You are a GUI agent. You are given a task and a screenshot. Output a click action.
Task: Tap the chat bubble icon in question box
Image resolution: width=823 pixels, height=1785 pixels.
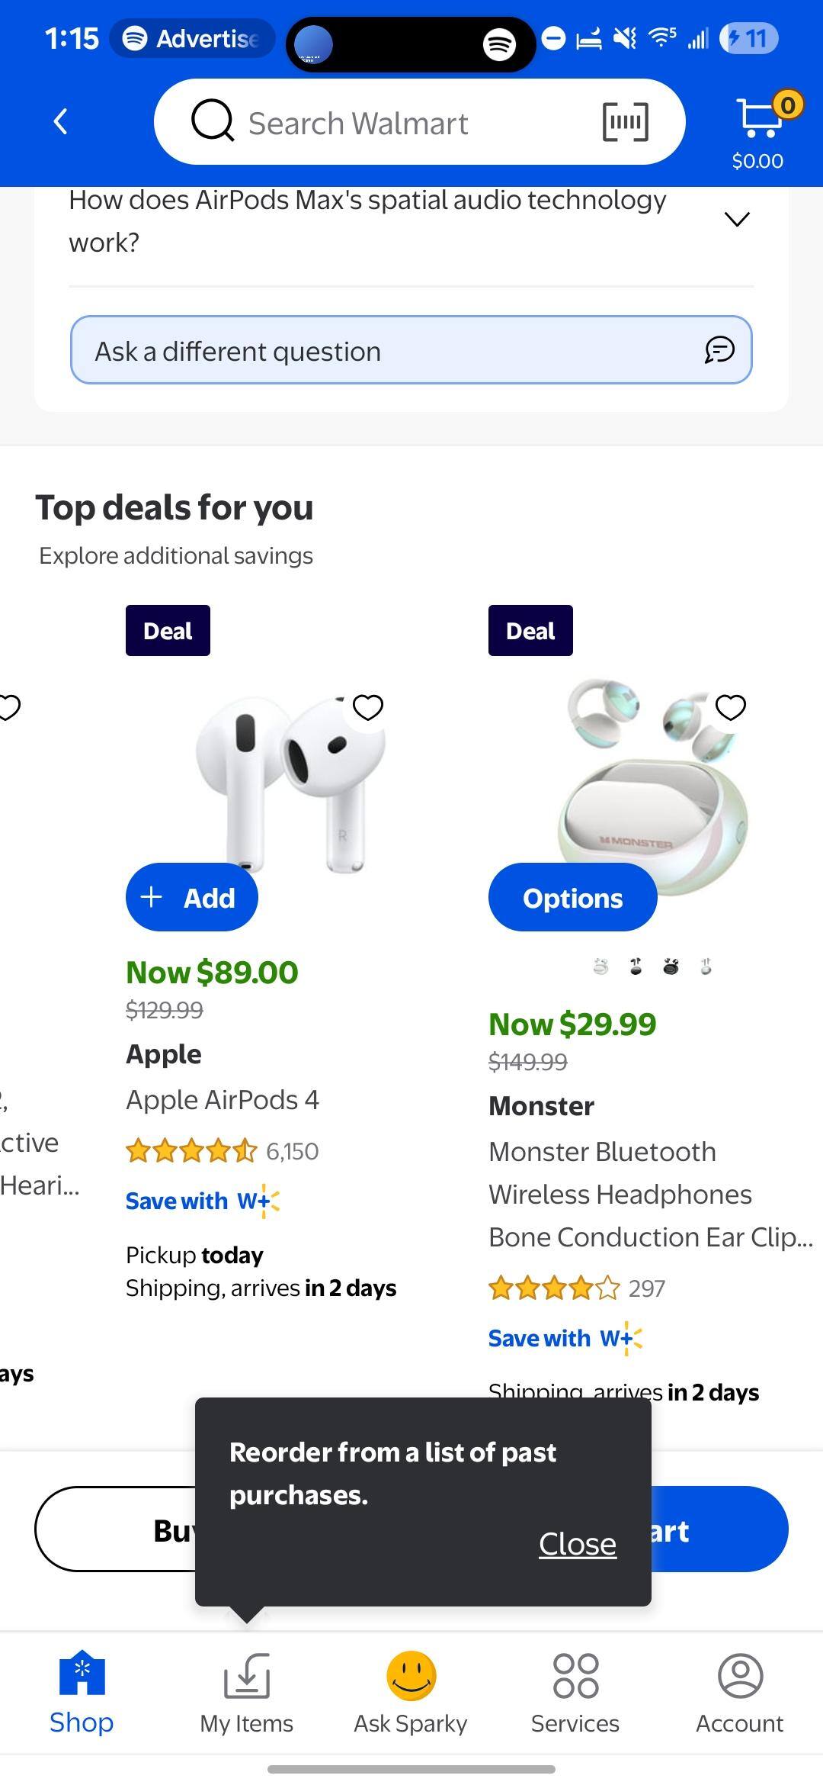point(719,350)
